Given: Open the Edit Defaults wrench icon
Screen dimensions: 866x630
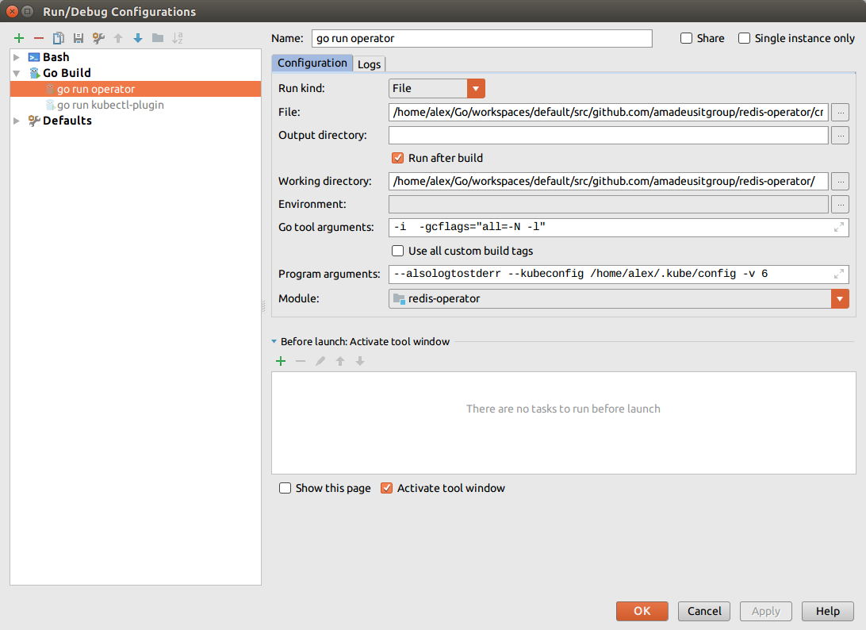Looking at the screenshot, I should [98, 38].
